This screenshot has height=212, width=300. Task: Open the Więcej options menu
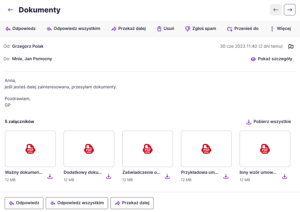[280, 29]
